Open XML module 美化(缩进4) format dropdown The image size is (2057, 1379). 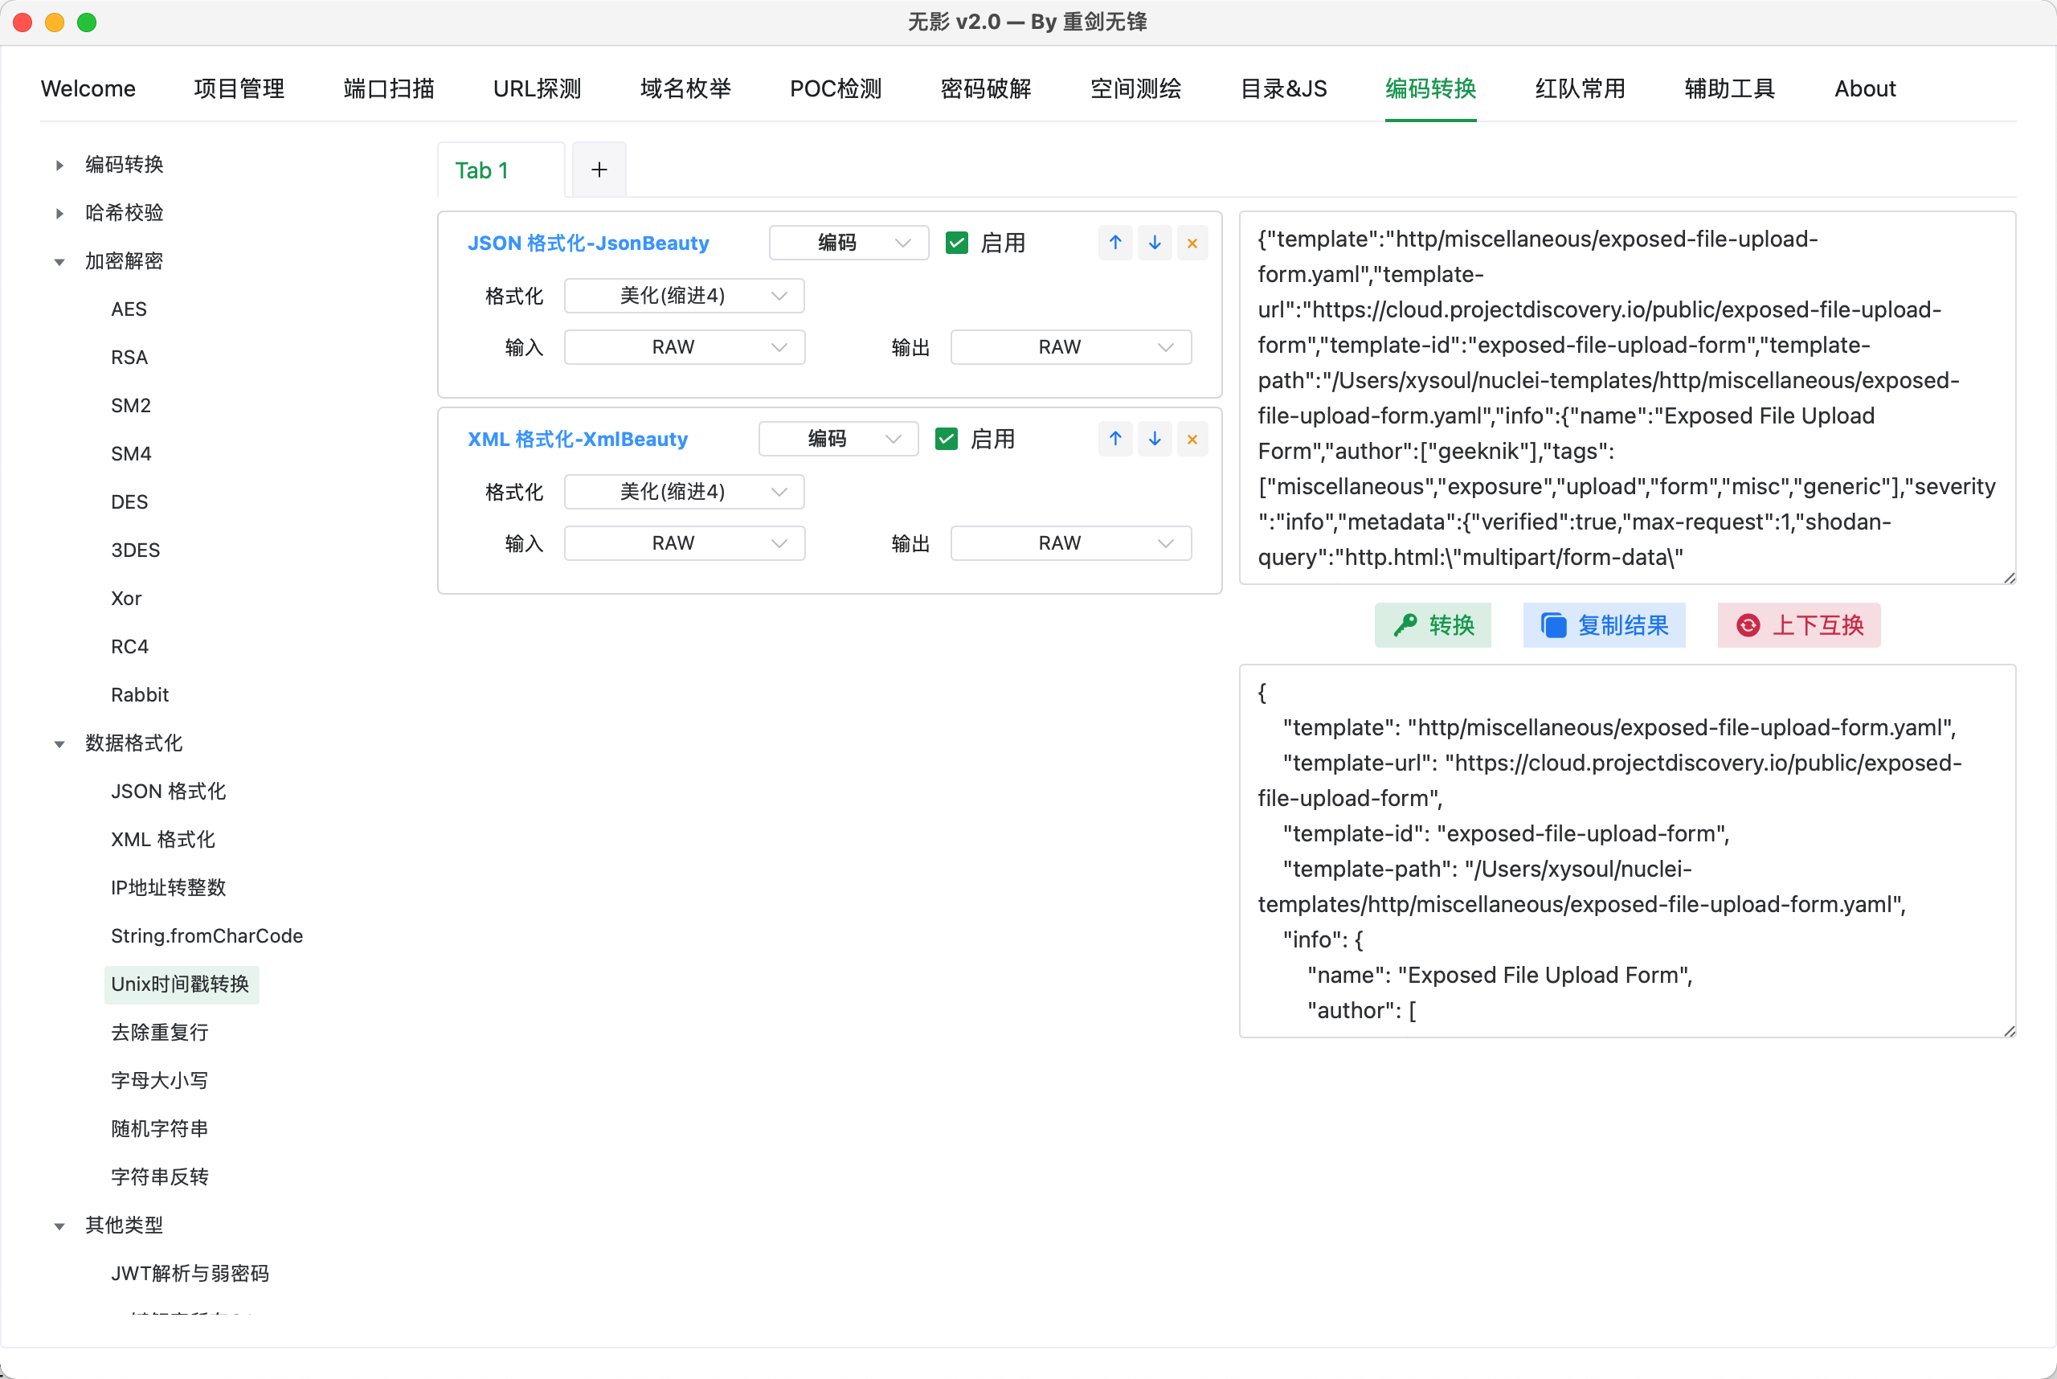[x=683, y=492]
